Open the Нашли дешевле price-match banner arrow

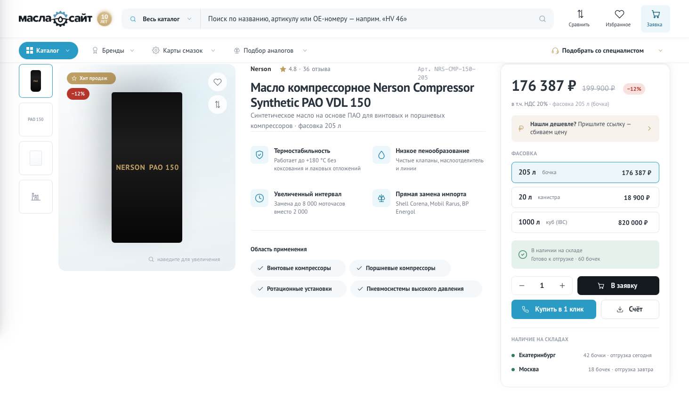point(649,128)
